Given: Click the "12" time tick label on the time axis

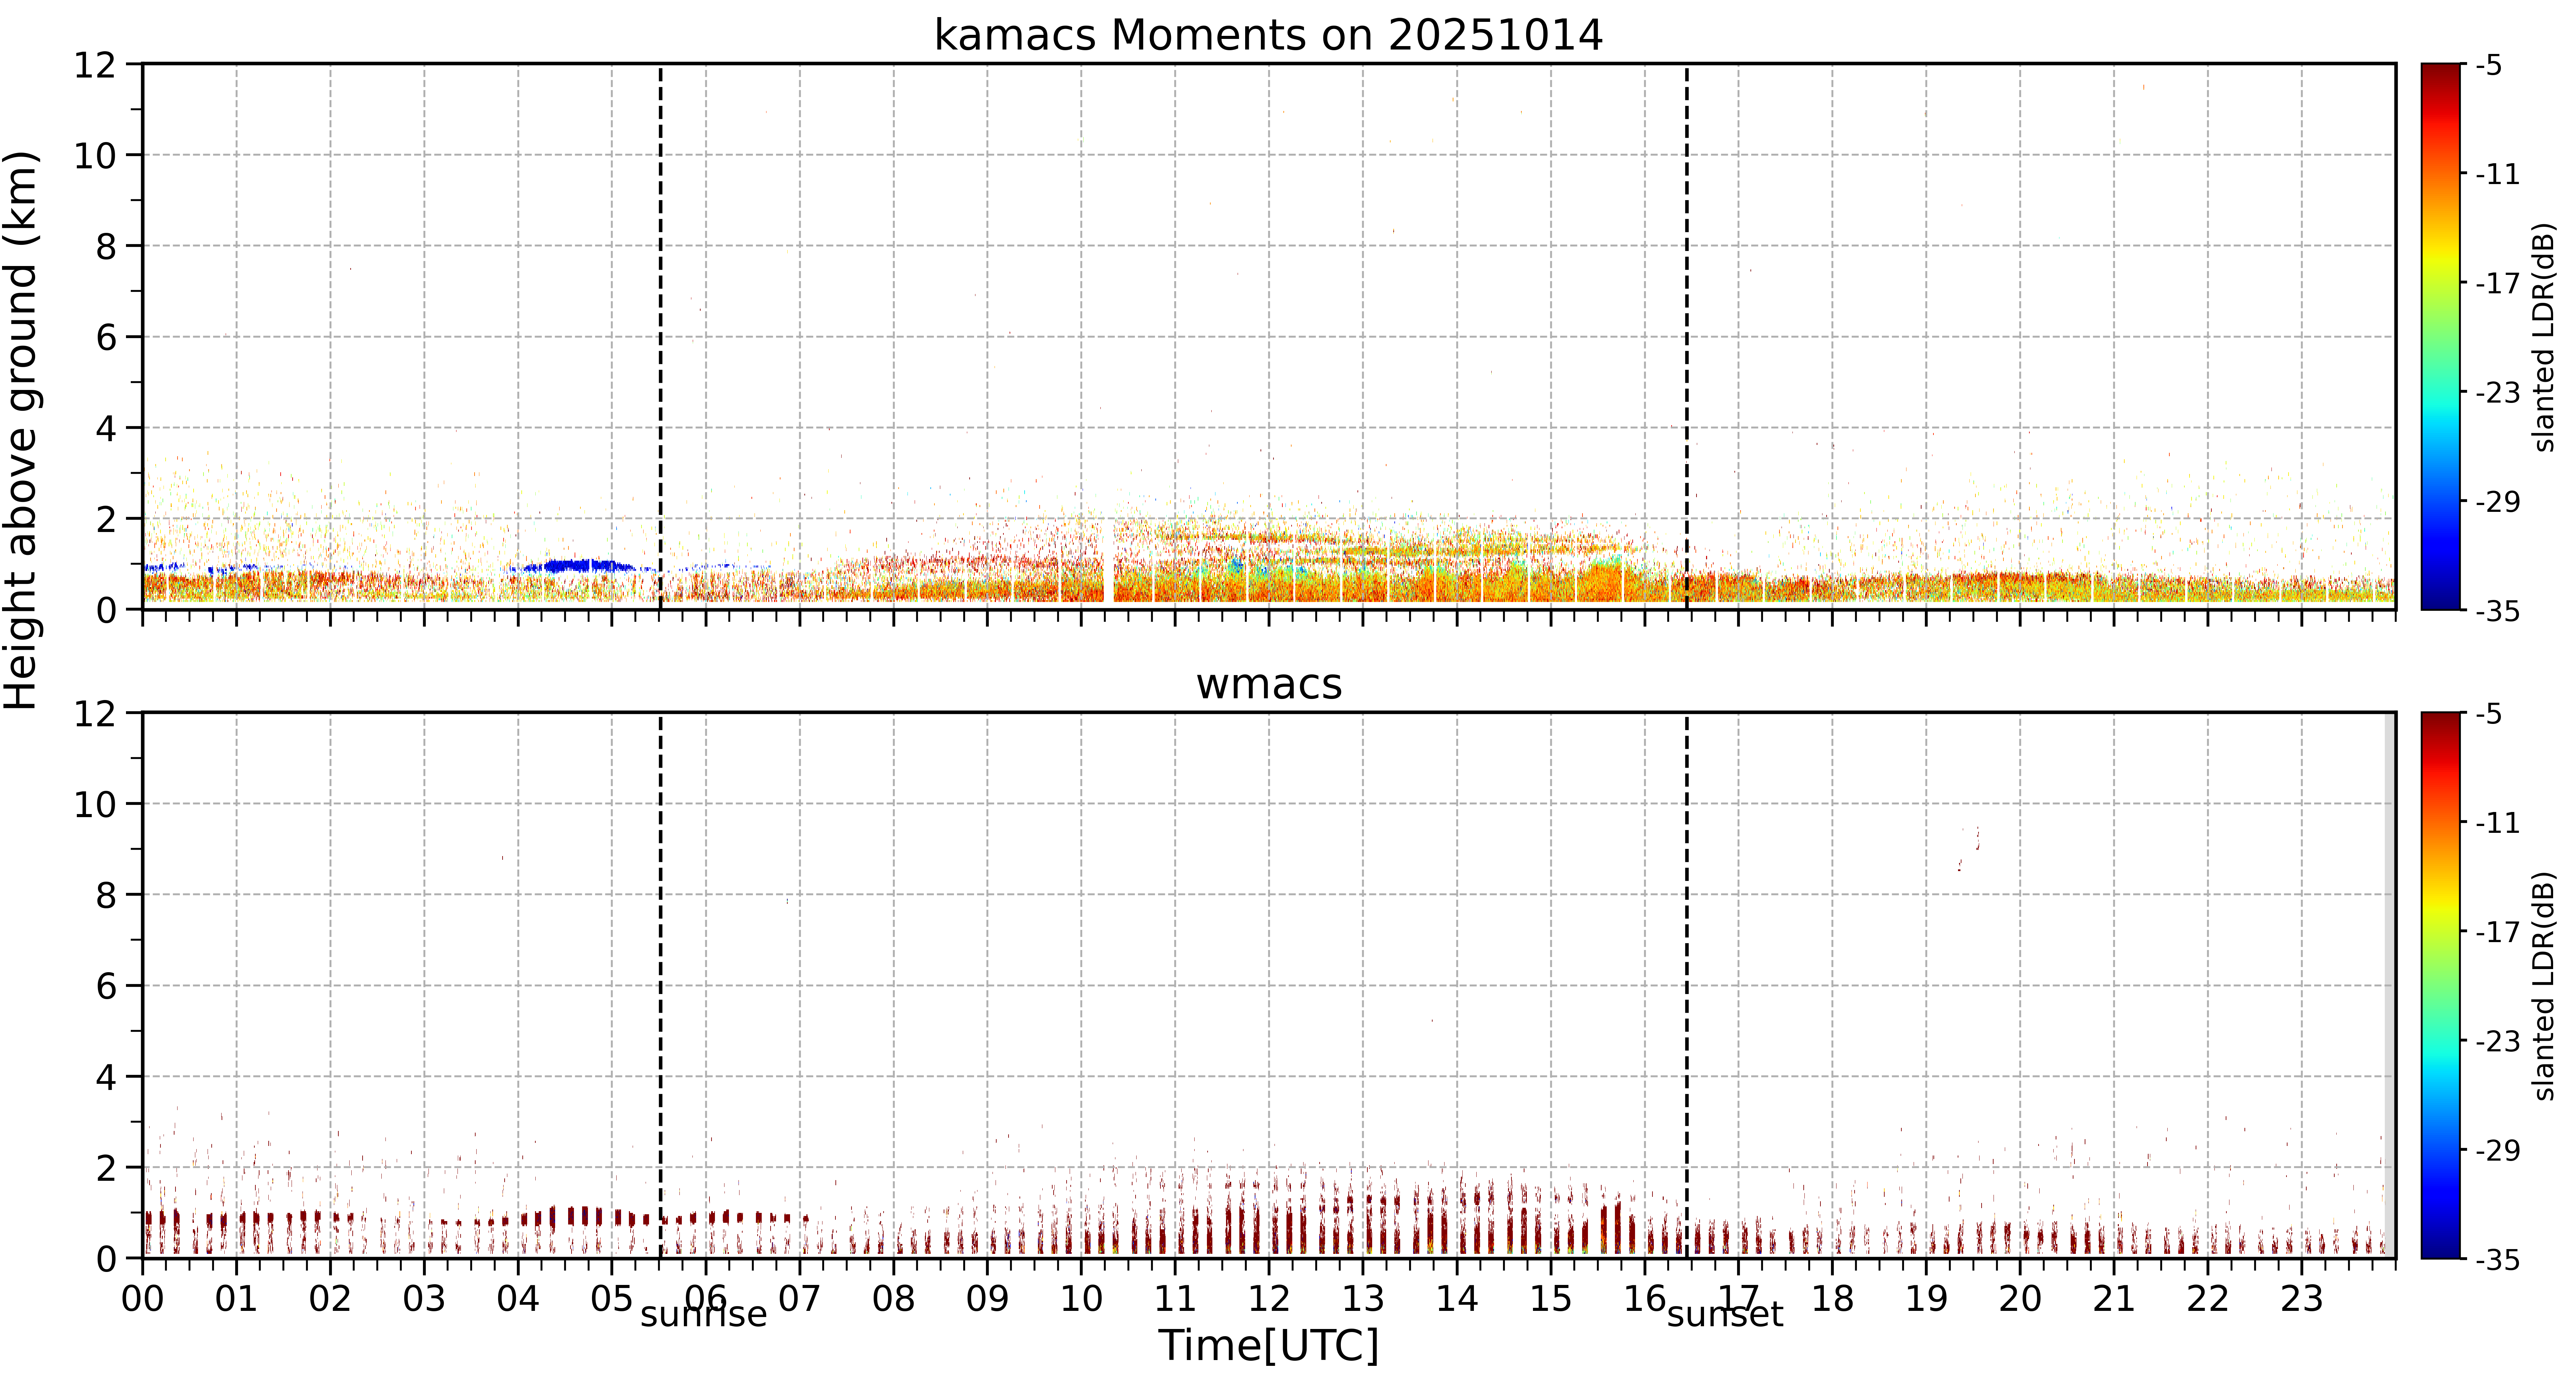Looking at the screenshot, I should (1269, 1299).
